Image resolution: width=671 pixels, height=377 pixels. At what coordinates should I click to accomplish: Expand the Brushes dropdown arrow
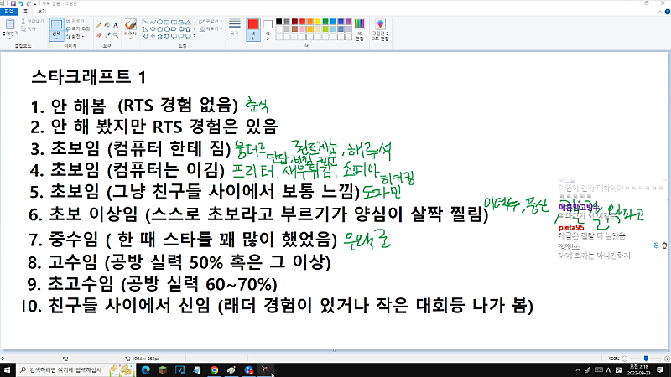pos(131,39)
